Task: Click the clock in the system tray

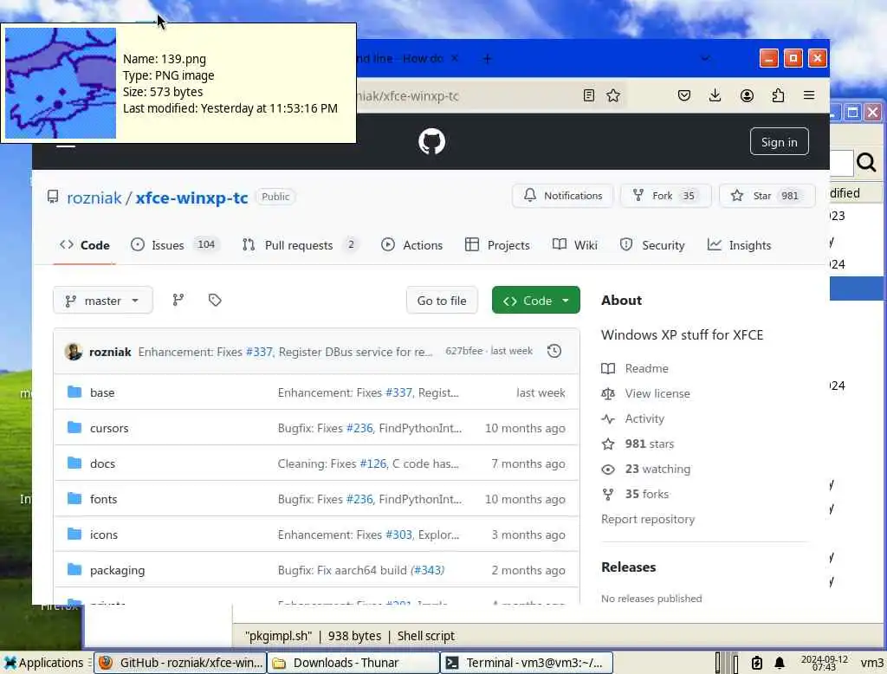Action: 825,663
